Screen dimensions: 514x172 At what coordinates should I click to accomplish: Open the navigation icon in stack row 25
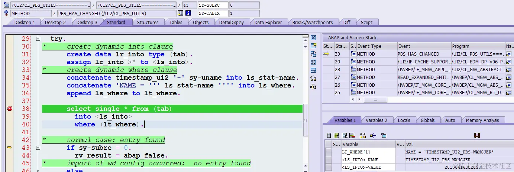click(509, 93)
